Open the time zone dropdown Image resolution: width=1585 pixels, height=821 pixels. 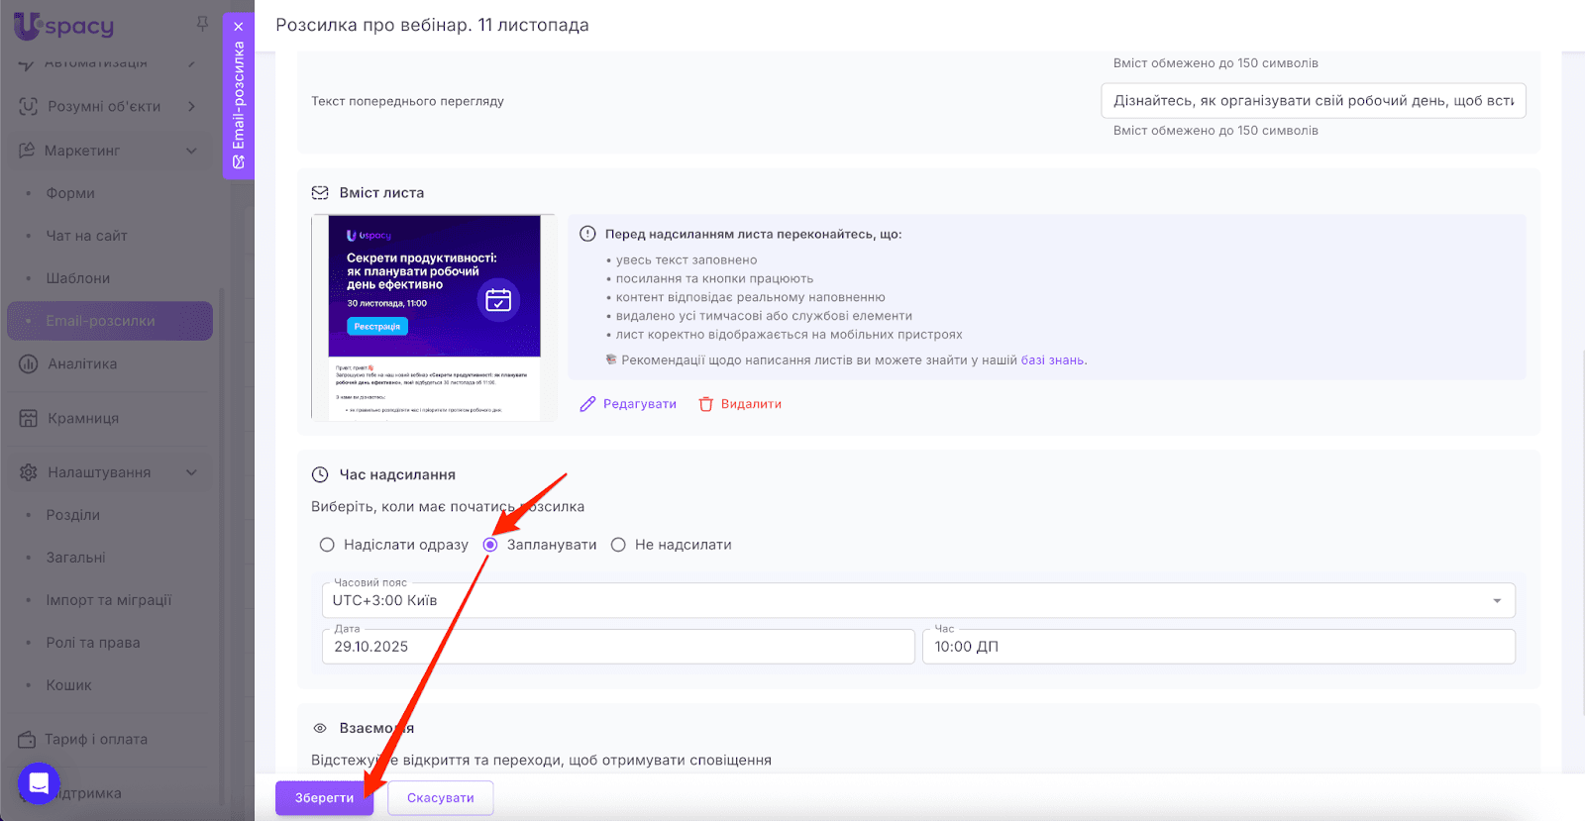(x=1497, y=601)
